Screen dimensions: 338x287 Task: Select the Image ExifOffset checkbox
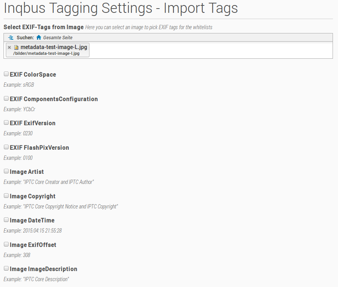(6, 244)
